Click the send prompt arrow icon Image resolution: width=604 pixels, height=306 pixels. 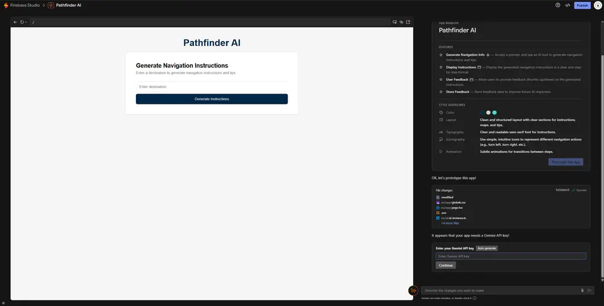(x=590, y=290)
